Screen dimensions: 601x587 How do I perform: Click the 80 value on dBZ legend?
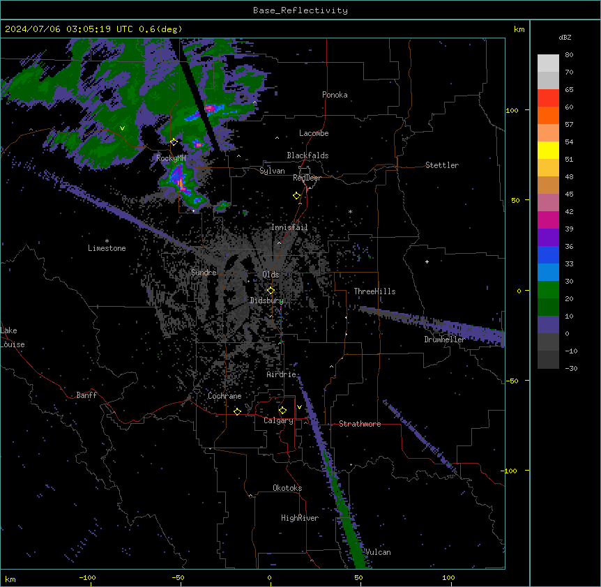tap(569, 55)
